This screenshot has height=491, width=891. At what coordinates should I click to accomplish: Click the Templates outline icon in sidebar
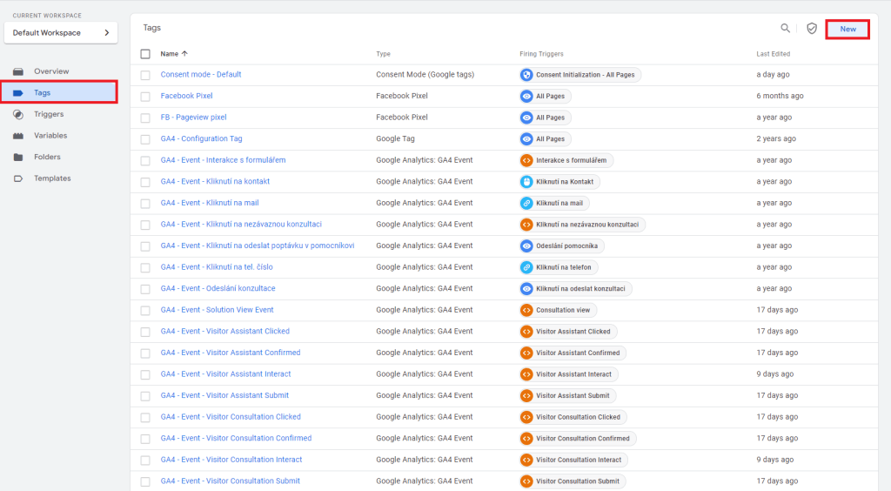tap(18, 178)
